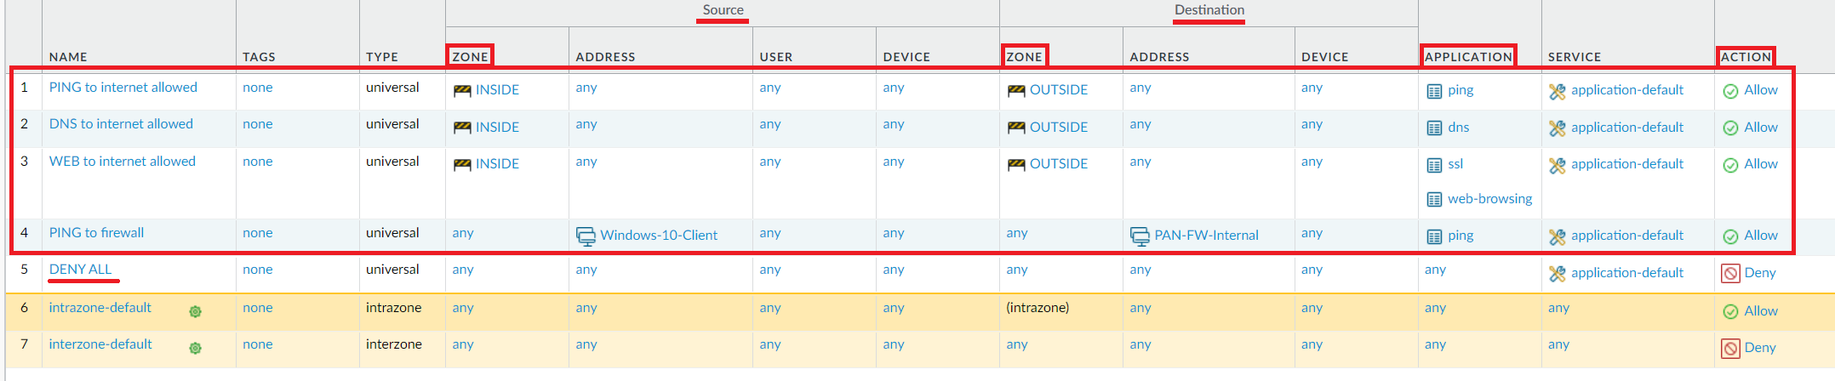Click INSIDE source zone icon in DNS rule

(462, 128)
